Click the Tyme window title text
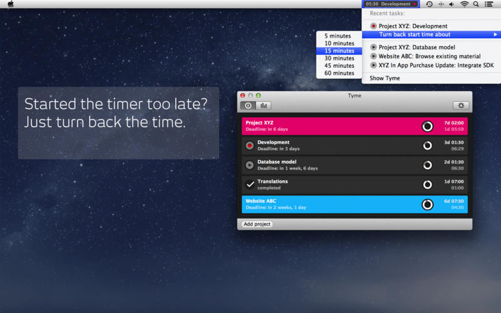Image resolution: width=501 pixels, height=313 pixels. point(354,96)
